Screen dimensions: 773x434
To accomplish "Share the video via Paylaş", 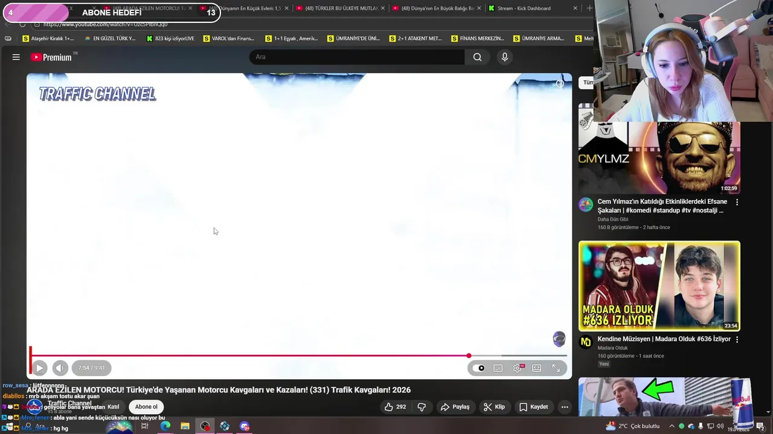I will click(x=455, y=407).
